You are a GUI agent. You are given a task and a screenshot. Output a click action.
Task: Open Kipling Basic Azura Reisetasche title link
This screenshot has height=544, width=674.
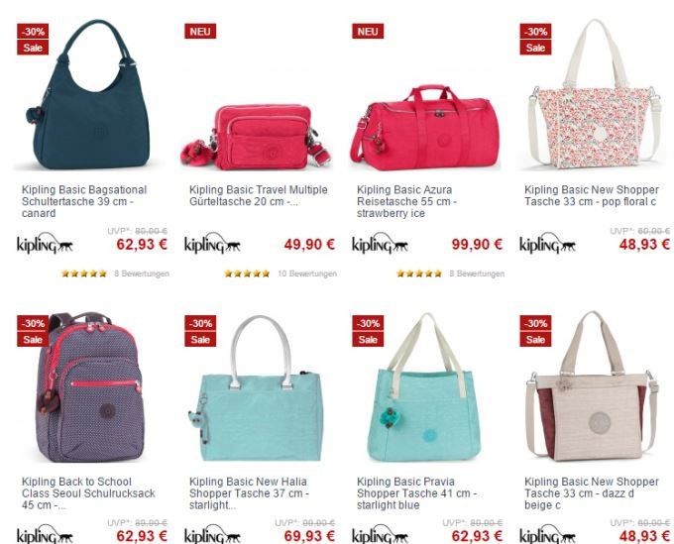click(406, 201)
